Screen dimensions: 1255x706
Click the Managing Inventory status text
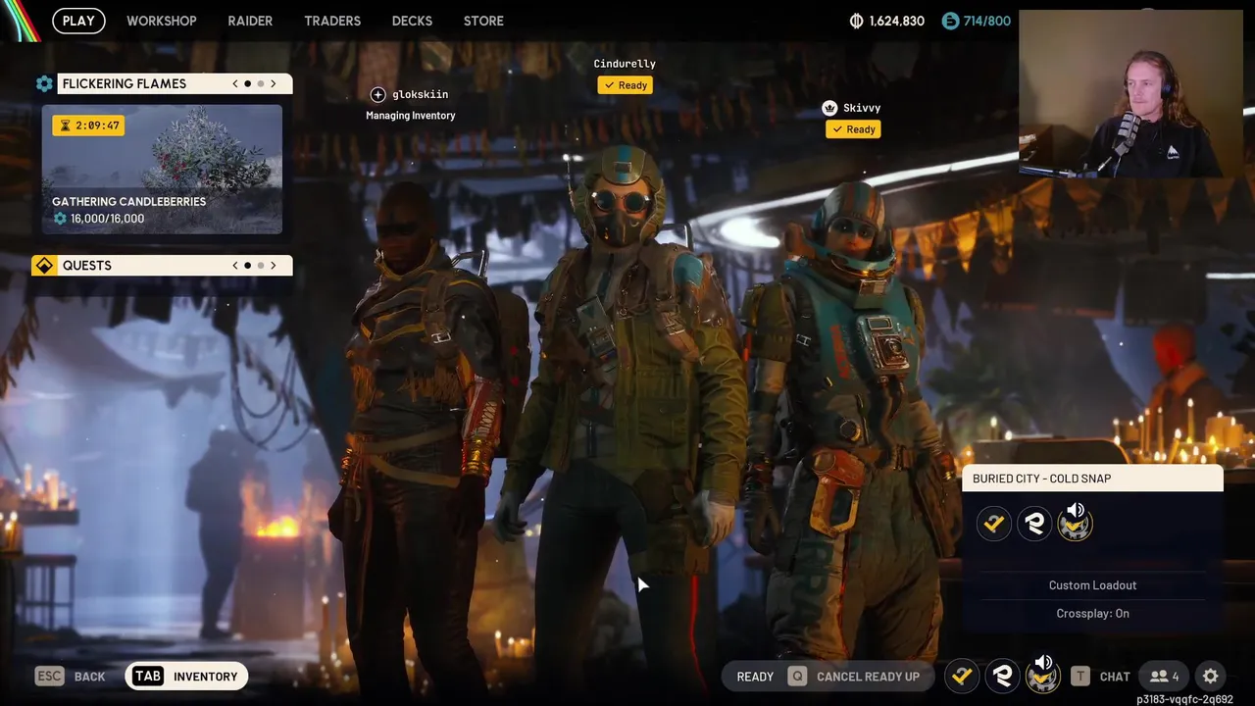(411, 116)
